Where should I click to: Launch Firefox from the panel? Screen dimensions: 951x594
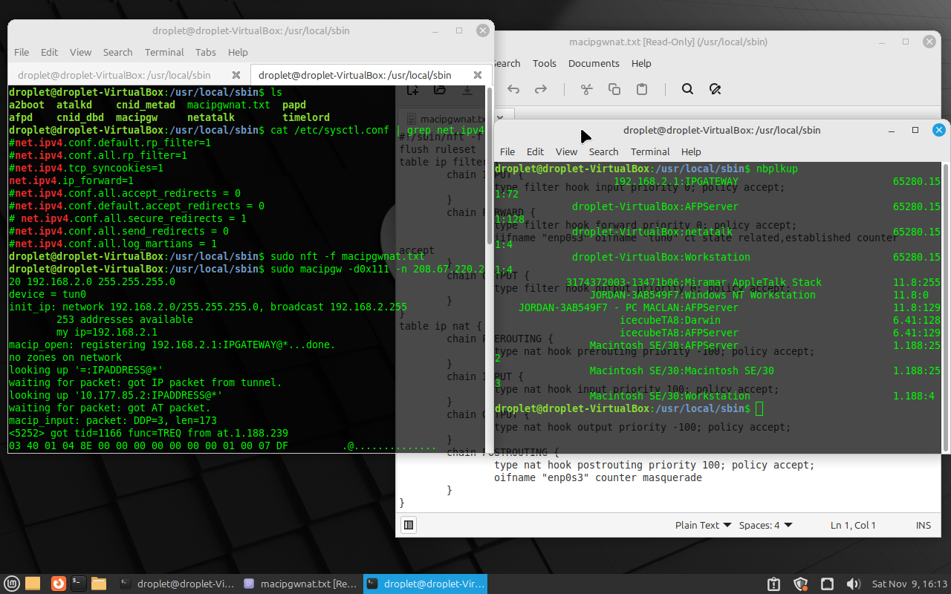pyautogui.click(x=58, y=584)
